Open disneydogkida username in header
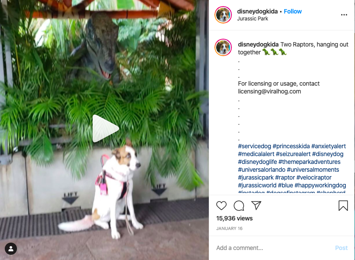Screen dimensions: 355x260 pyautogui.click(x=257, y=11)
